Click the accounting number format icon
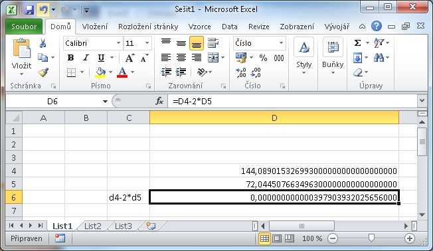433x251 pixels. [x=241, y=58]
